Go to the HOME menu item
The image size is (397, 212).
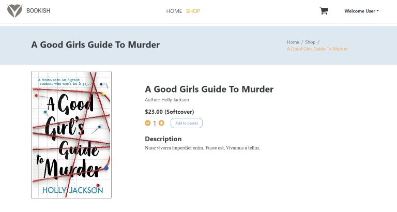point(174,11)
